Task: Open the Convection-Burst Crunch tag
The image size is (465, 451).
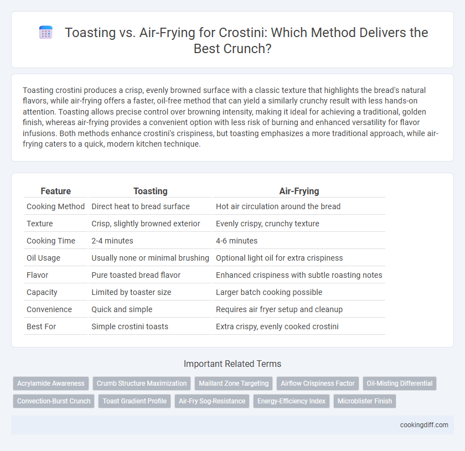Action: pyautogui.click(x=54, y=401)
